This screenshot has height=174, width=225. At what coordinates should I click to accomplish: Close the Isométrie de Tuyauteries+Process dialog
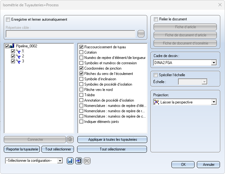tap(220, 5)
